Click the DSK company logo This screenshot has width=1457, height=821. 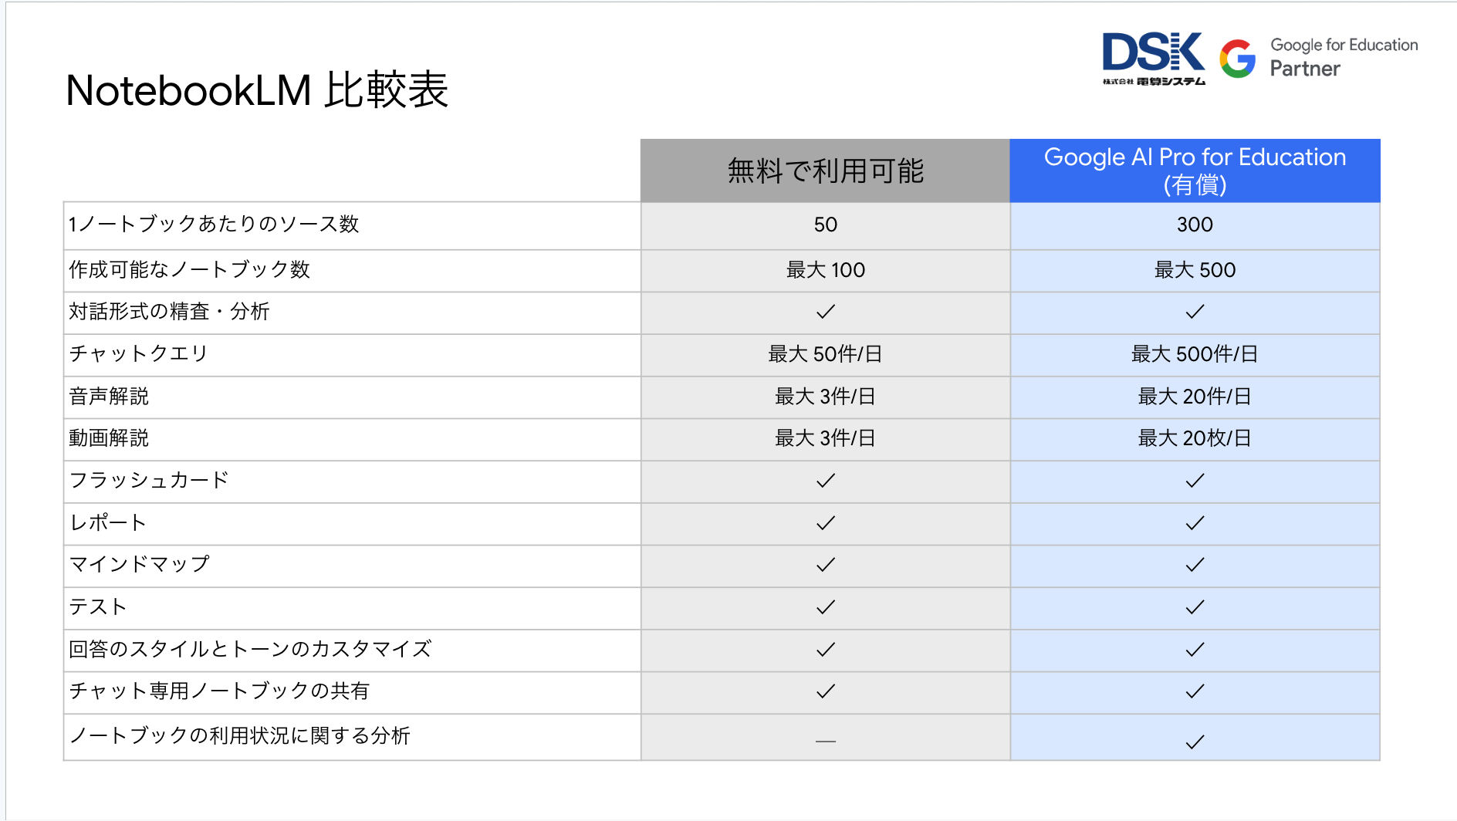coord(1153,59)
